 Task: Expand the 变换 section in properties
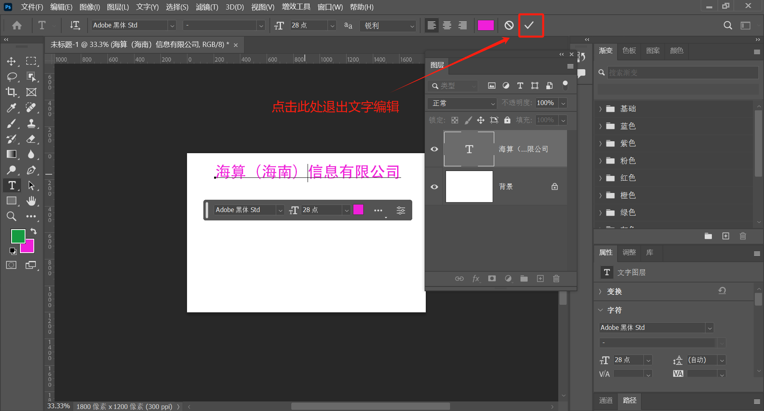pyautogui.click(x=600, y=292)
